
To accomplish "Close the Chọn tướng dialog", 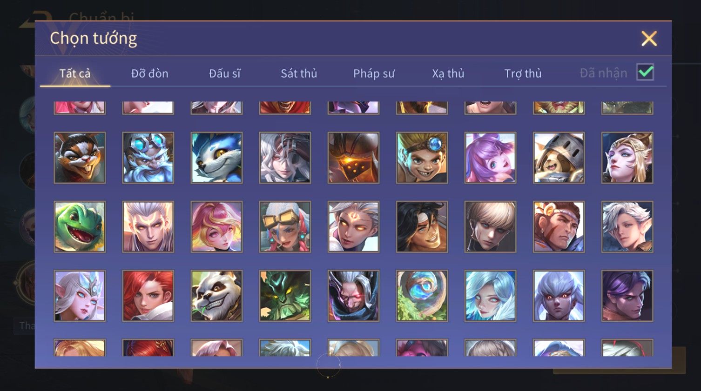I will (x=649, y=39).
